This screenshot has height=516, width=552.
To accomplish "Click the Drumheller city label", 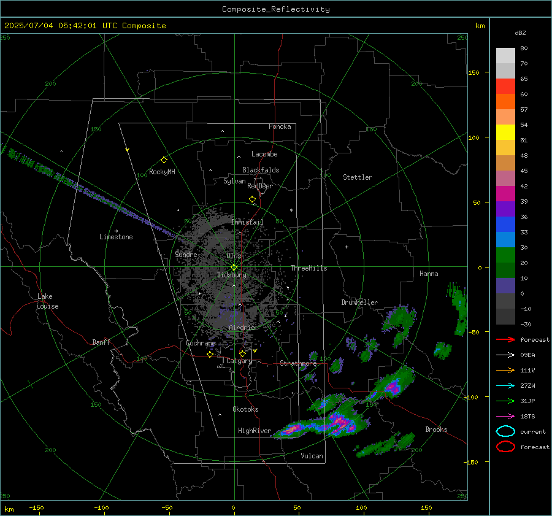I will pos(359,302).
